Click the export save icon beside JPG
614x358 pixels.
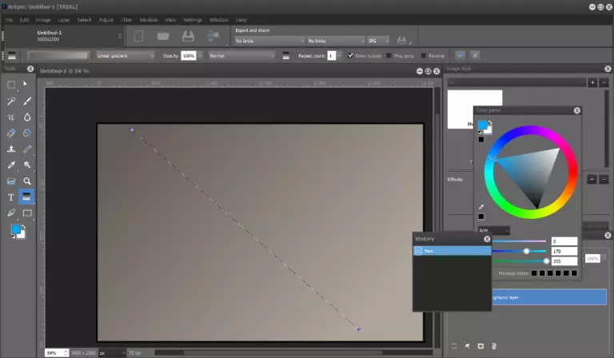[x=402, y=40]
